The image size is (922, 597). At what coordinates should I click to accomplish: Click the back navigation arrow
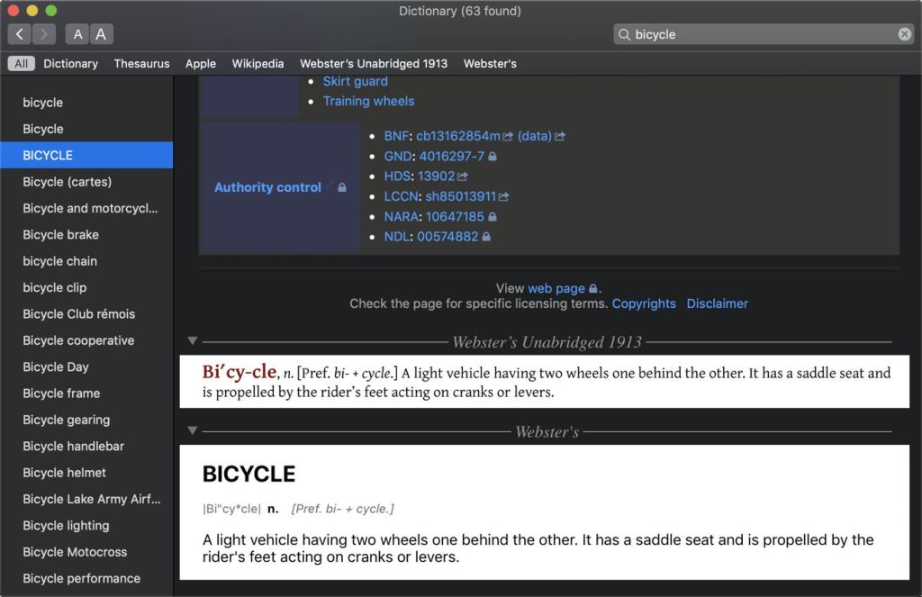pyautogui.click(x=20, y=34)
